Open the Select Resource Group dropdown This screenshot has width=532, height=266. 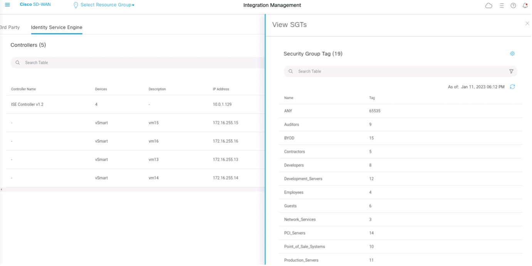[104, 5]
